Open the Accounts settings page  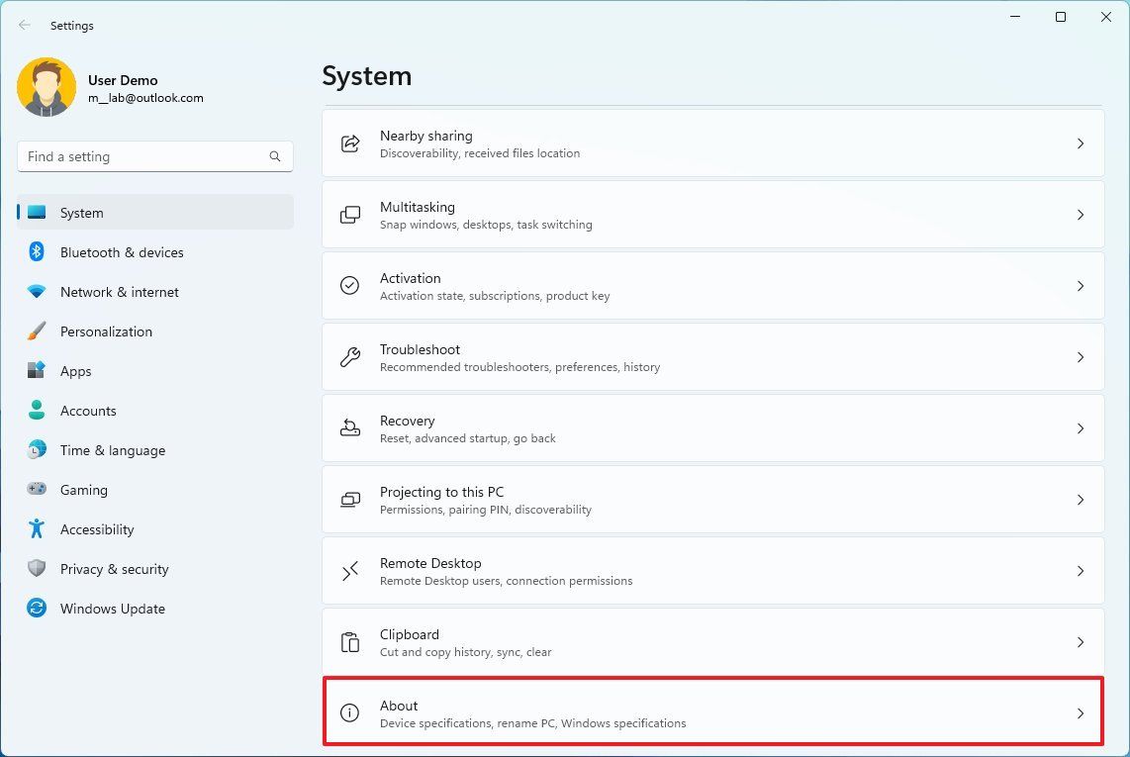coord(88,411)
